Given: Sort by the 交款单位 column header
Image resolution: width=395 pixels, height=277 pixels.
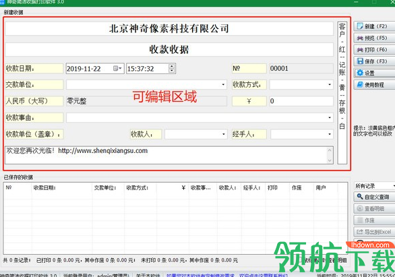Looking at the screenshot, I should [109, 187].
